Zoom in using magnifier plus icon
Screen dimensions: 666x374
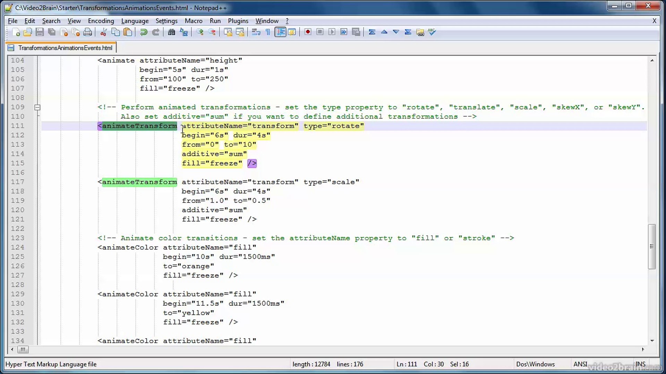pyautogui.click(x=200, y=32)
